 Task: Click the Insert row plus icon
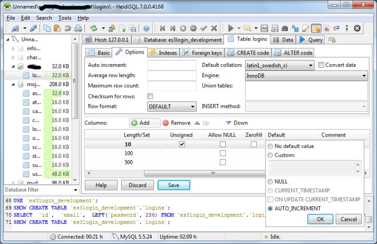tap(183, 28)
